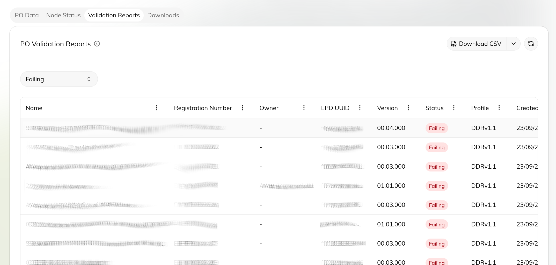Click the Profile column header
556x265 pixels.
click(480, 108)
